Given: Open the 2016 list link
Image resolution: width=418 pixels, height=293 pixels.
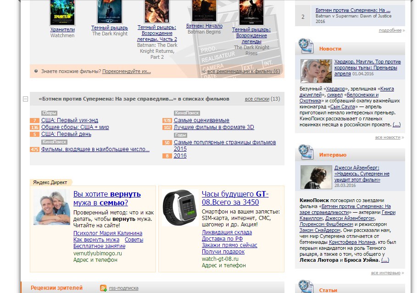Looking at the screenshot, I should 180,156.
